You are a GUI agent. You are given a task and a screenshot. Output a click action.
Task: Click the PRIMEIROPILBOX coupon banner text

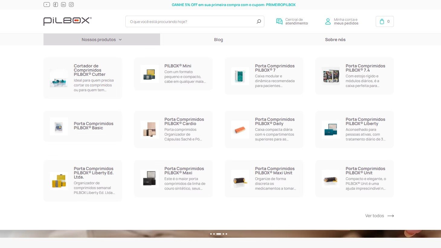click(x=233, y=5)
